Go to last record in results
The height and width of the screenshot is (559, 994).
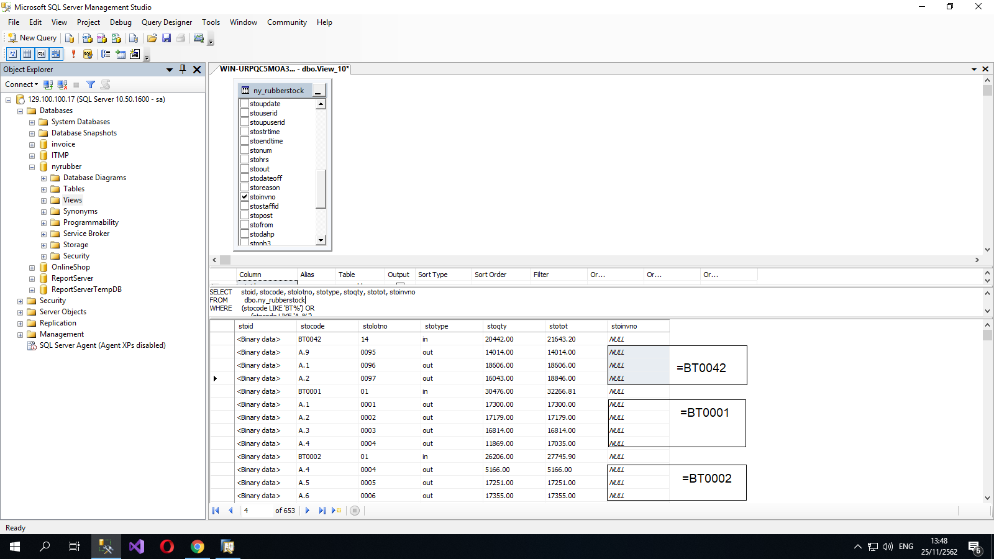322,511
